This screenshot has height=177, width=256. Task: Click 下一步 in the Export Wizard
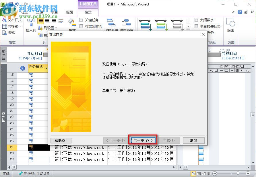pyautogui.click(x=143, y=140)
